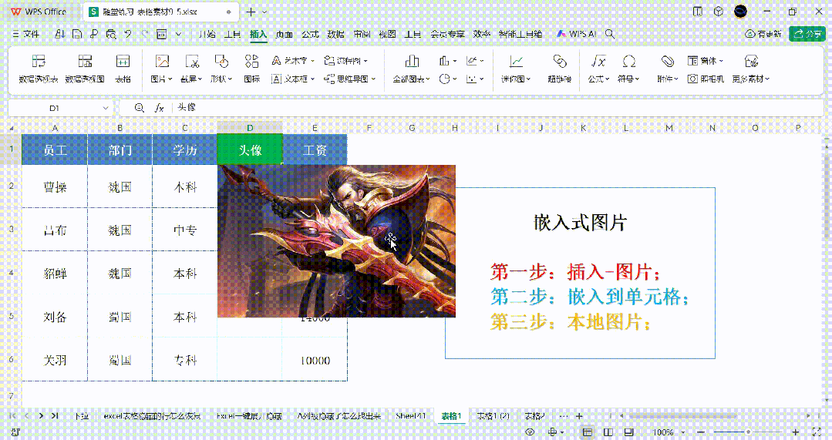Select the 表格1 (2) sheet tab
832x440 pixels.
pos(493,416)
